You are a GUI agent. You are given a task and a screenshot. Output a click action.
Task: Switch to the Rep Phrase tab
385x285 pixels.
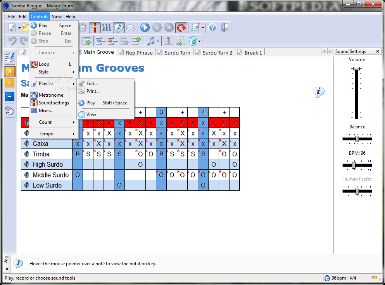tap(136, 53)
